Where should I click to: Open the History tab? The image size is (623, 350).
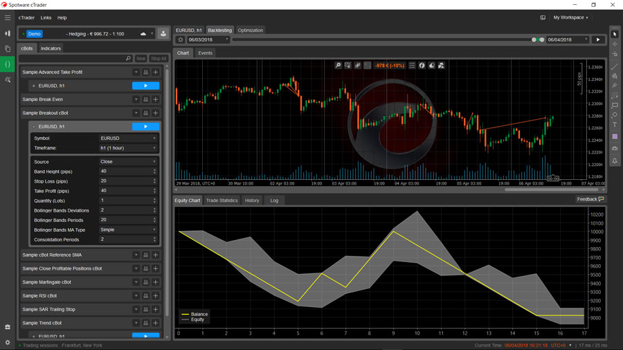click(252, 201)
